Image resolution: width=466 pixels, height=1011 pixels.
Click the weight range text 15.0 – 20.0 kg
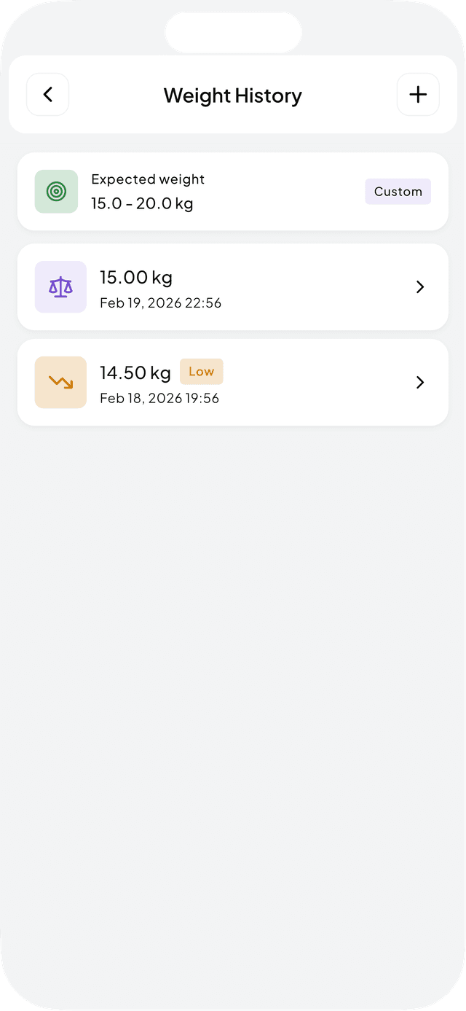click(142, 203)
